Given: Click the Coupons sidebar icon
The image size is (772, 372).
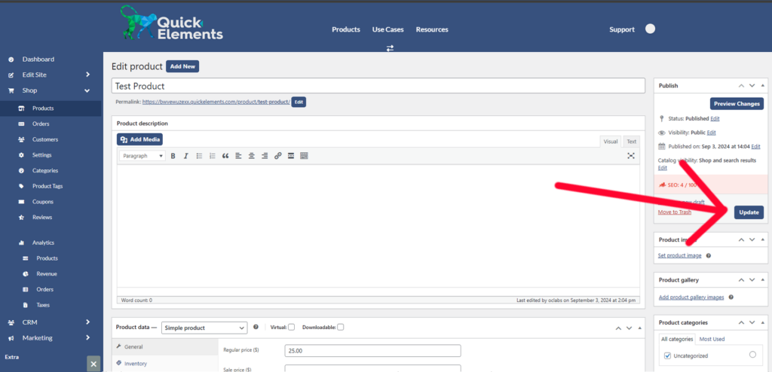Looking at the screenshot, I should tap(21, 202).
